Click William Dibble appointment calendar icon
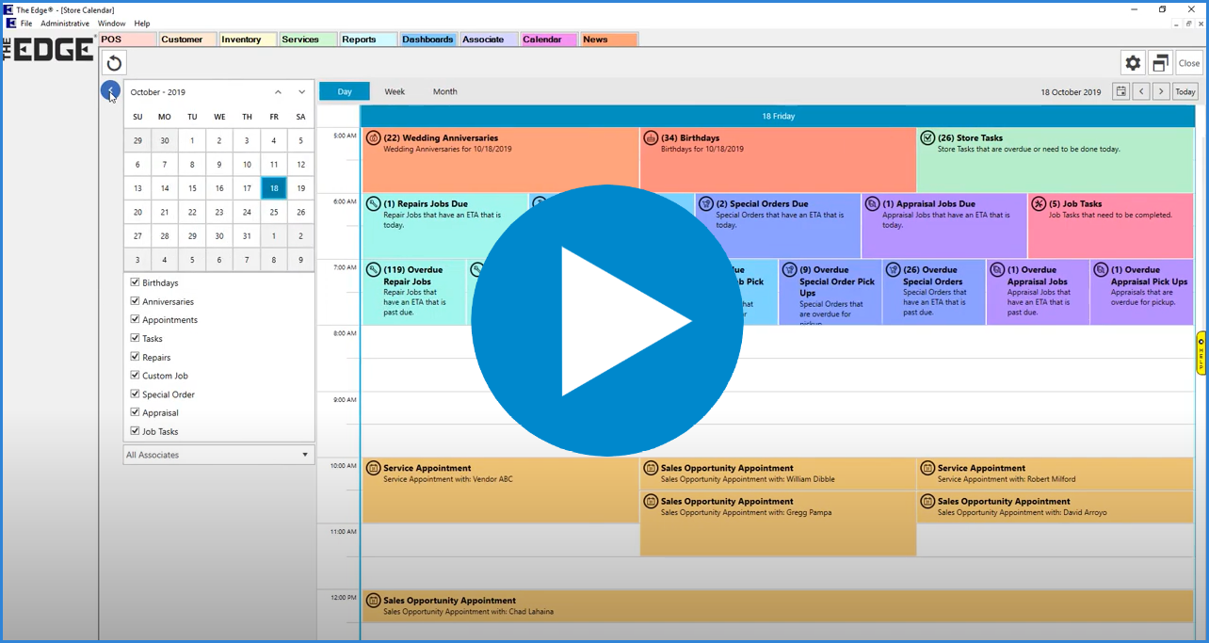 coord(651,468)
